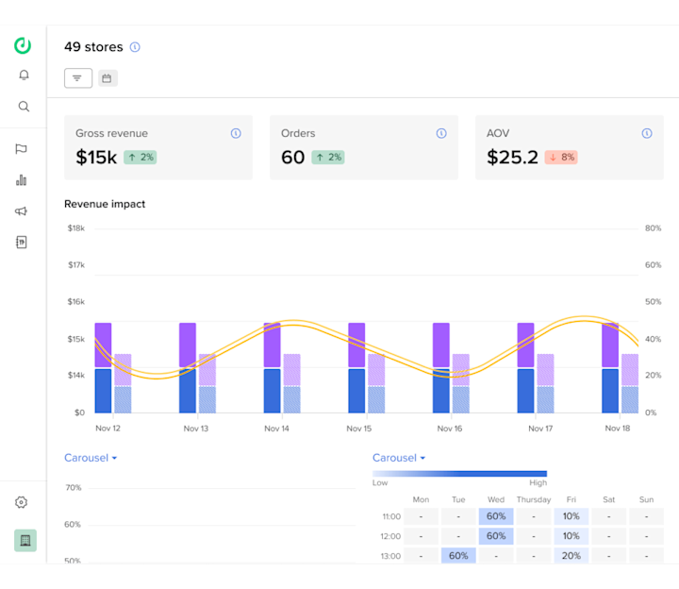Open the megaphone campaigns icon
The height and width of the screenshot is (589, 679).
[21, 211]
